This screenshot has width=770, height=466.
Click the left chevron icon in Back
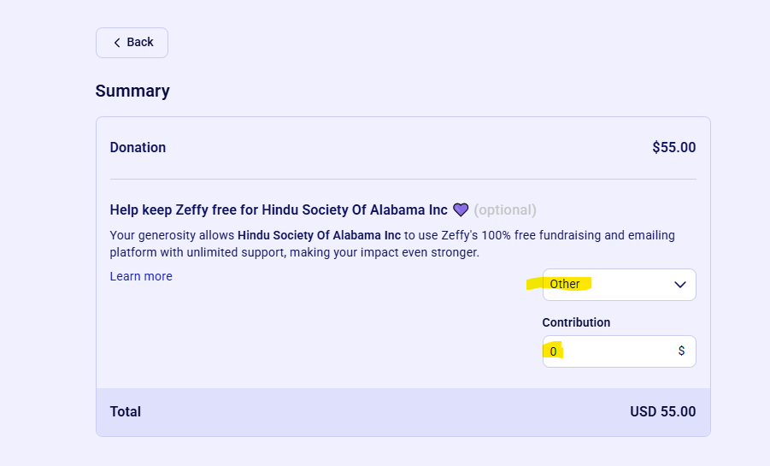click(x=117, y=43)
